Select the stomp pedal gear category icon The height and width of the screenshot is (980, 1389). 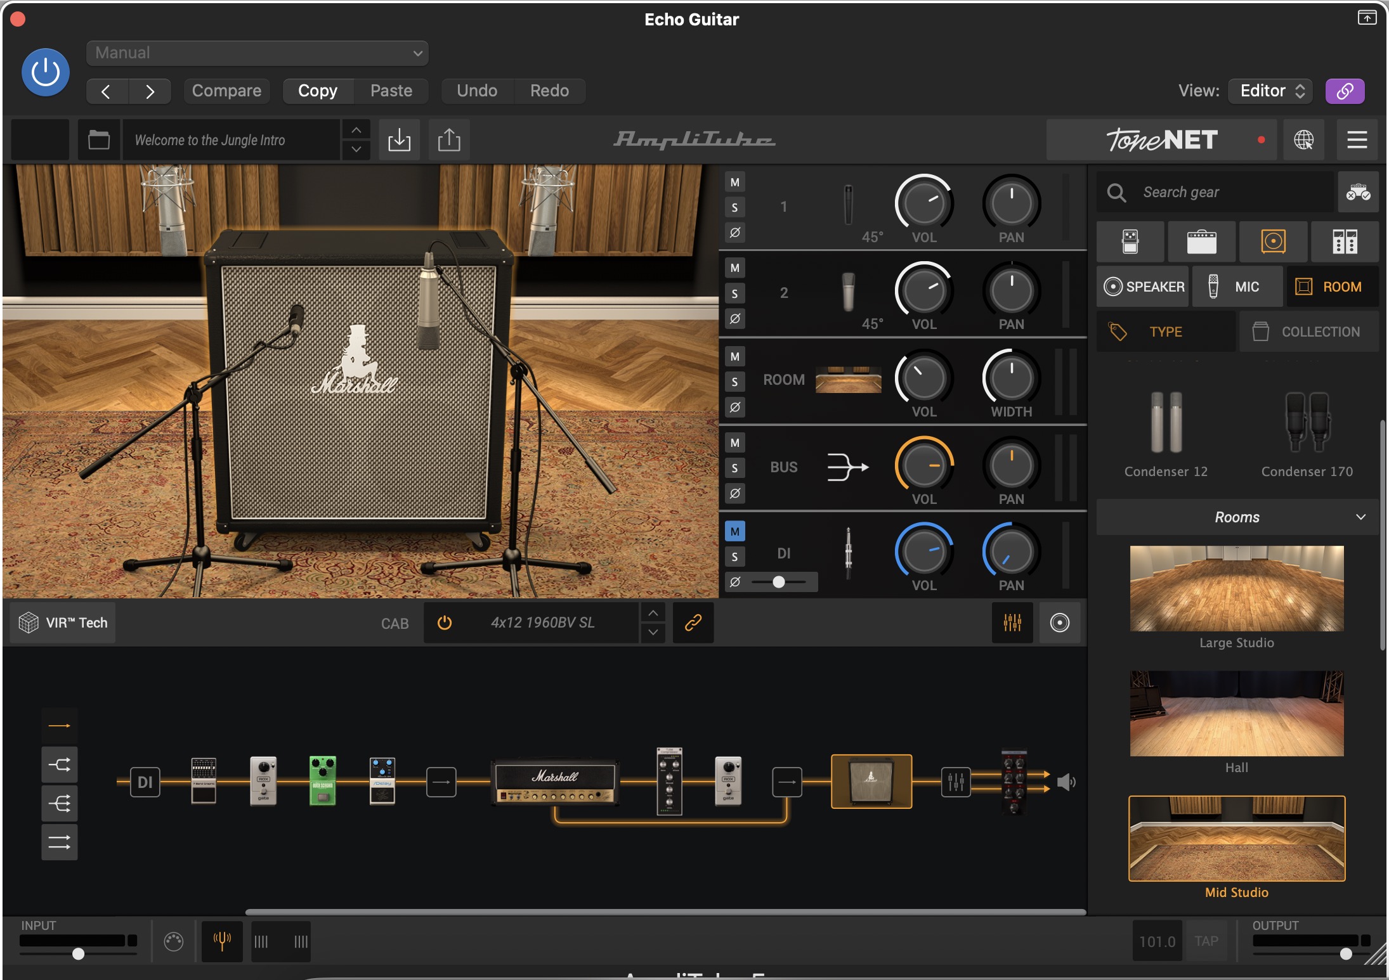(1130, 242)
